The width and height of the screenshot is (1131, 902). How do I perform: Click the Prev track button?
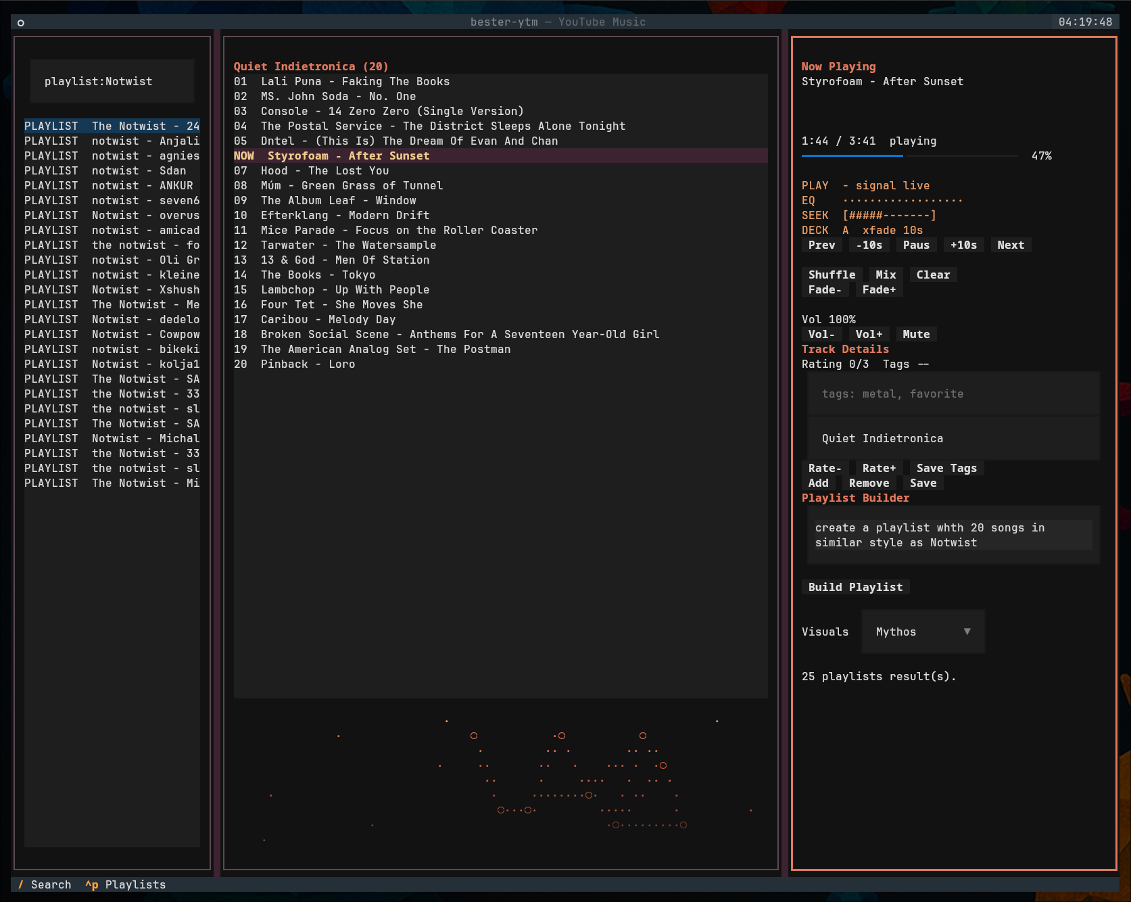coord(821,245)
